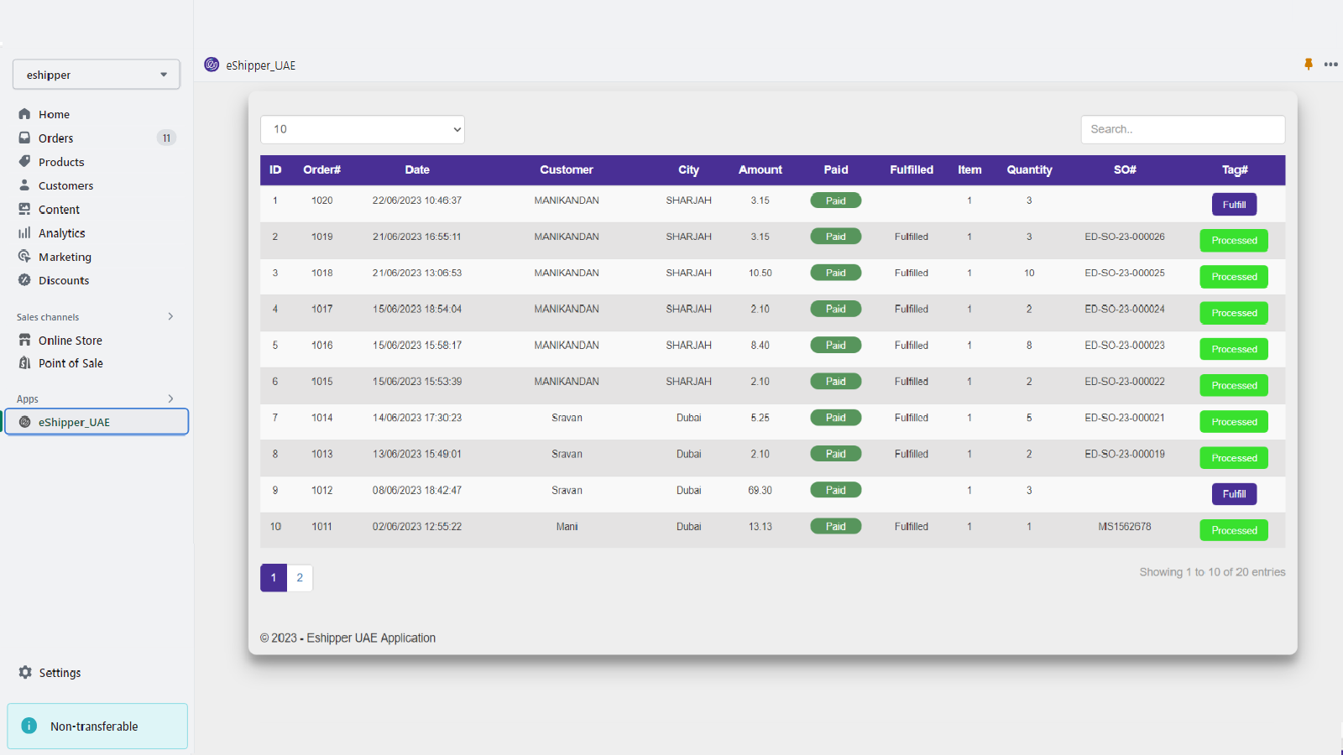This screenshot has width=1343, height=755.
Task: Click the Customers person icon
Action: pyautogui.click(x=24, y=185)
